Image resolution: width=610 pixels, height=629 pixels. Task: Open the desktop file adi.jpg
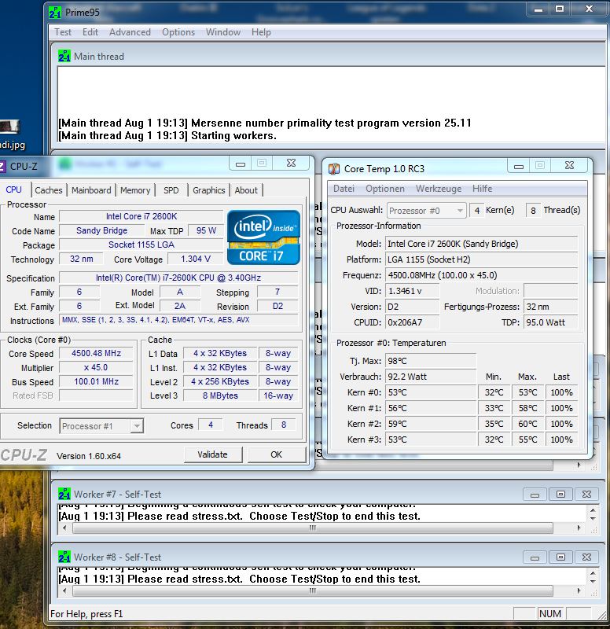[x=10, y=135]
